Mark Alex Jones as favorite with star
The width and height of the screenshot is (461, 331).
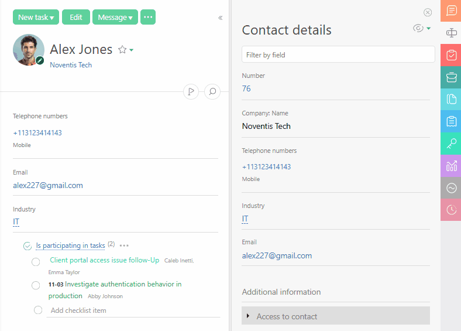[x=122, y=50]
